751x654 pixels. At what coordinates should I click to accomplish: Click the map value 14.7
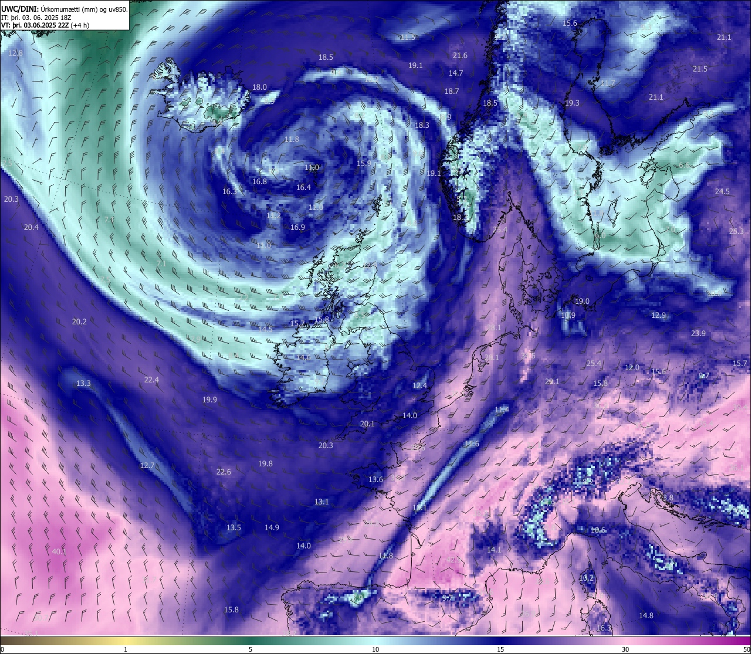click(x=456, y=73)
